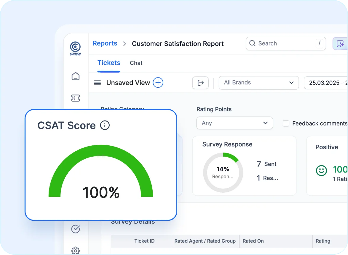Open the date range picker showing 25.03.2025
This screenshot has height=255, width=348.
(326, 83)
